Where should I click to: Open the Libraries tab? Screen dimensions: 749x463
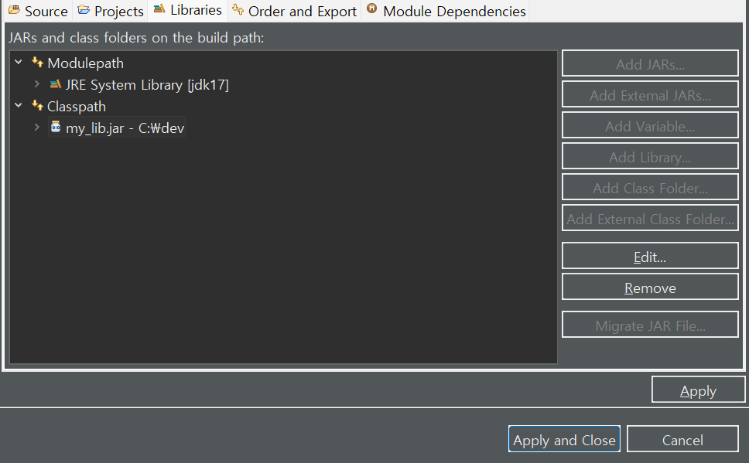click(188, 11)
